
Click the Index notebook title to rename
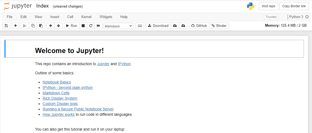coord(42,6)
